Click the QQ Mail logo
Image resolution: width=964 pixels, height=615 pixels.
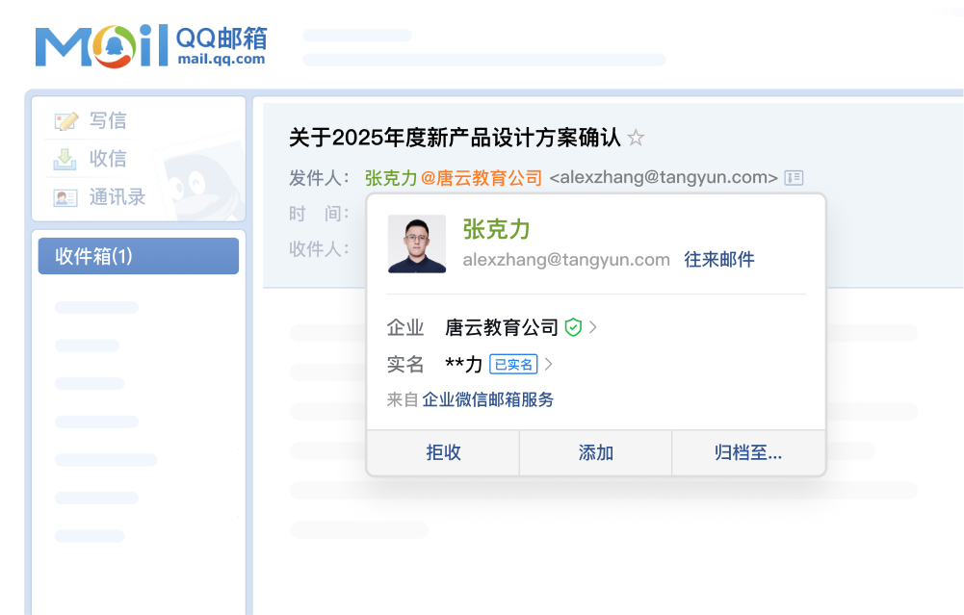coord(151,46)
